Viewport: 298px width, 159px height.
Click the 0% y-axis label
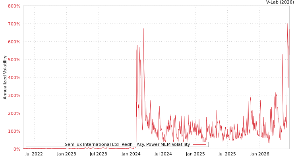pos(17,149)
